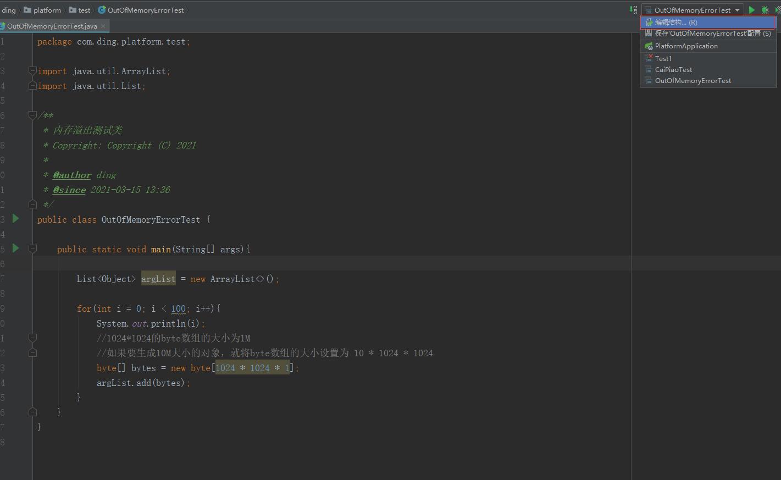Click the package declaration 'com.ding.platform.test'
This screenshot has width=781, height=480.
pos(131,42)
